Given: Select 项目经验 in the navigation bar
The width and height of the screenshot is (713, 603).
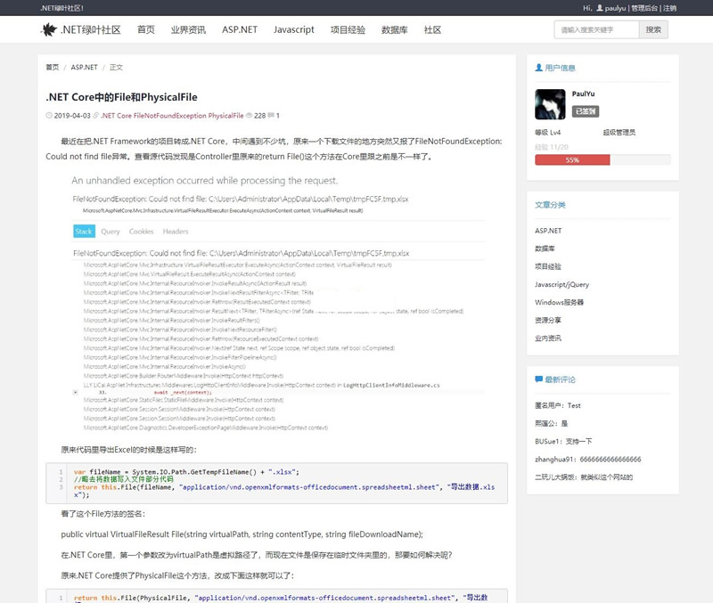Looking at the screenshot, I should (348, 29).
